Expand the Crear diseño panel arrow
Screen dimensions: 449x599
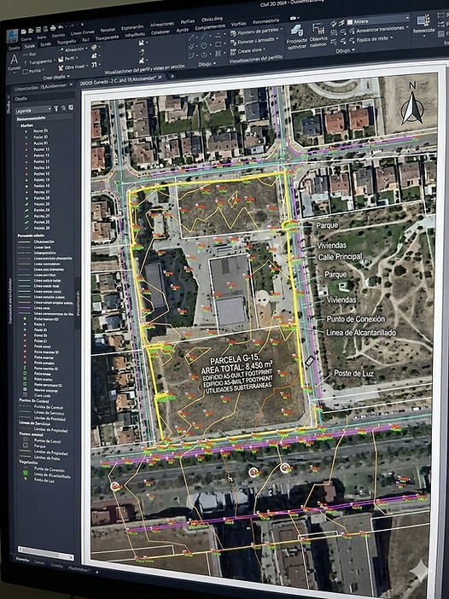pos(68,77)
